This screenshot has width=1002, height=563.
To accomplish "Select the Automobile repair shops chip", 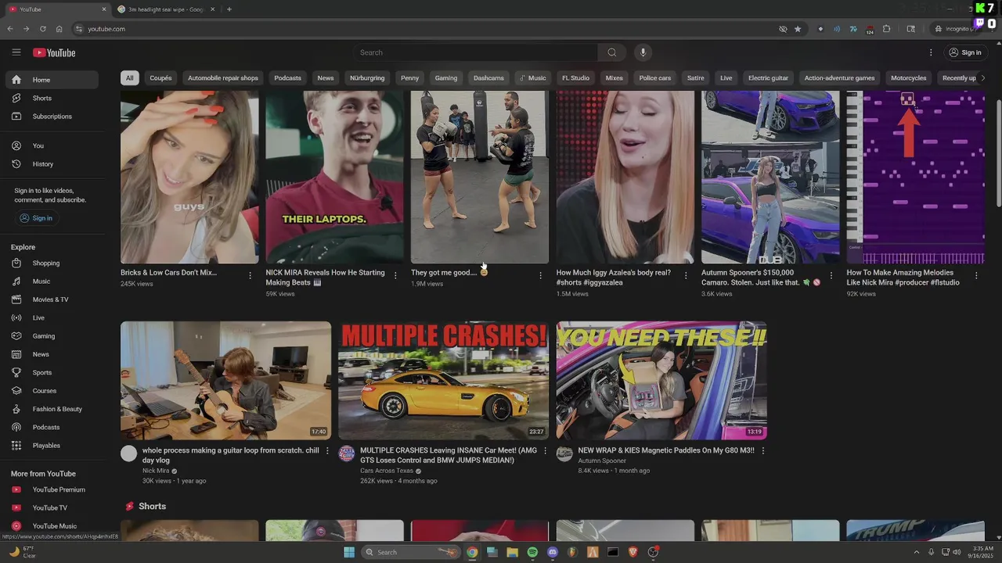I will (x=222, y=78).
